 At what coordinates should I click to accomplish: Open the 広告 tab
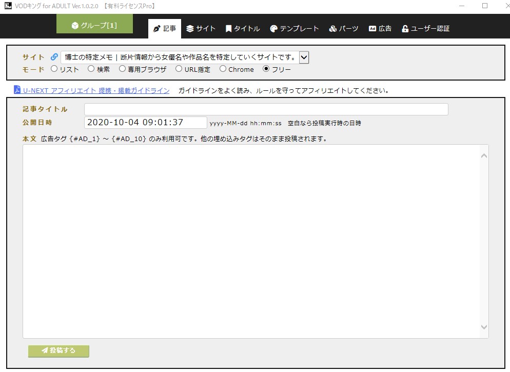(x=380, y=29)
